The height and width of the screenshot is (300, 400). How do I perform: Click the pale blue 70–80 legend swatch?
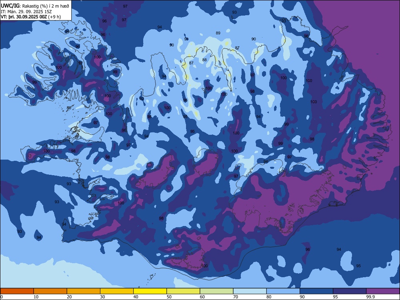pos(250,291)
